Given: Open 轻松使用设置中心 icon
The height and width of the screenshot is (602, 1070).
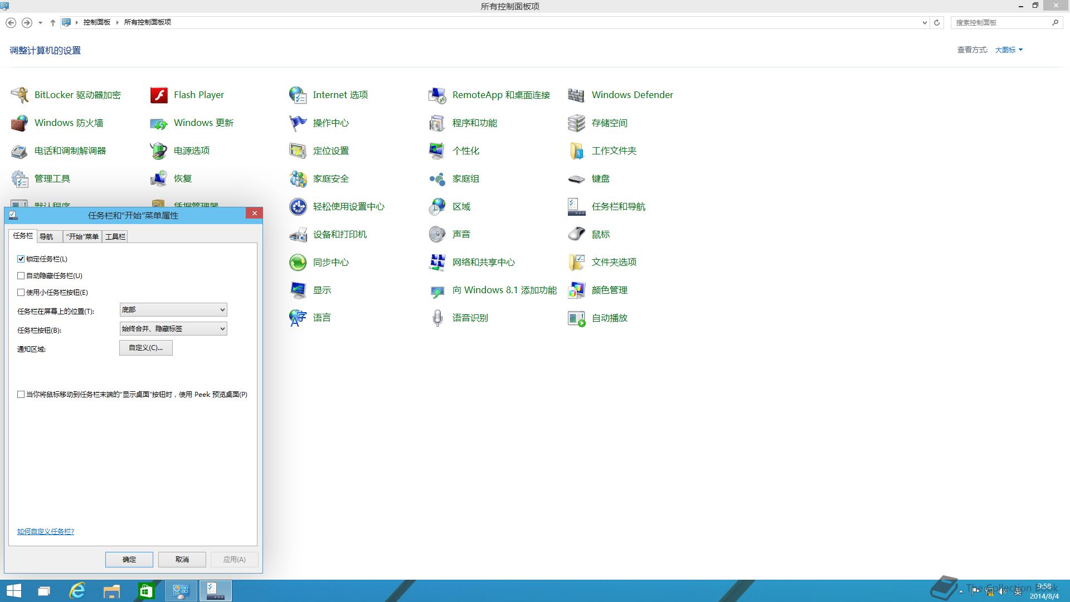Looking at the screenshot, I should point(298,207).
